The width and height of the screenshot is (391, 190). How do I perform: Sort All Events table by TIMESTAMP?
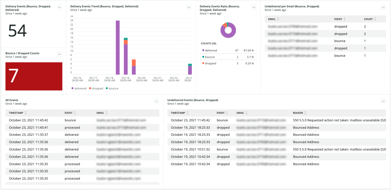coord(18,113)
